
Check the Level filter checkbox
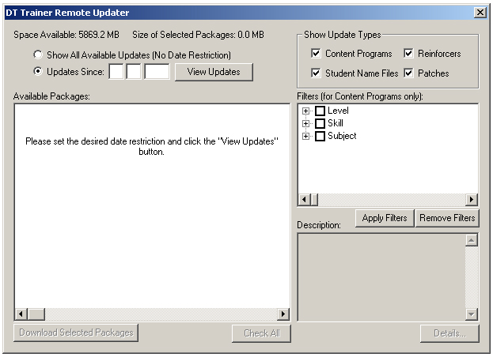[x=320, y=111]
